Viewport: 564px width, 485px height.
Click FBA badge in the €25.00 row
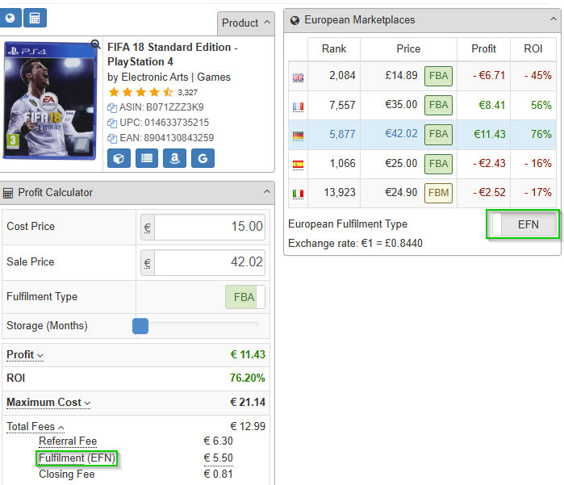click(x=438, y=164)
